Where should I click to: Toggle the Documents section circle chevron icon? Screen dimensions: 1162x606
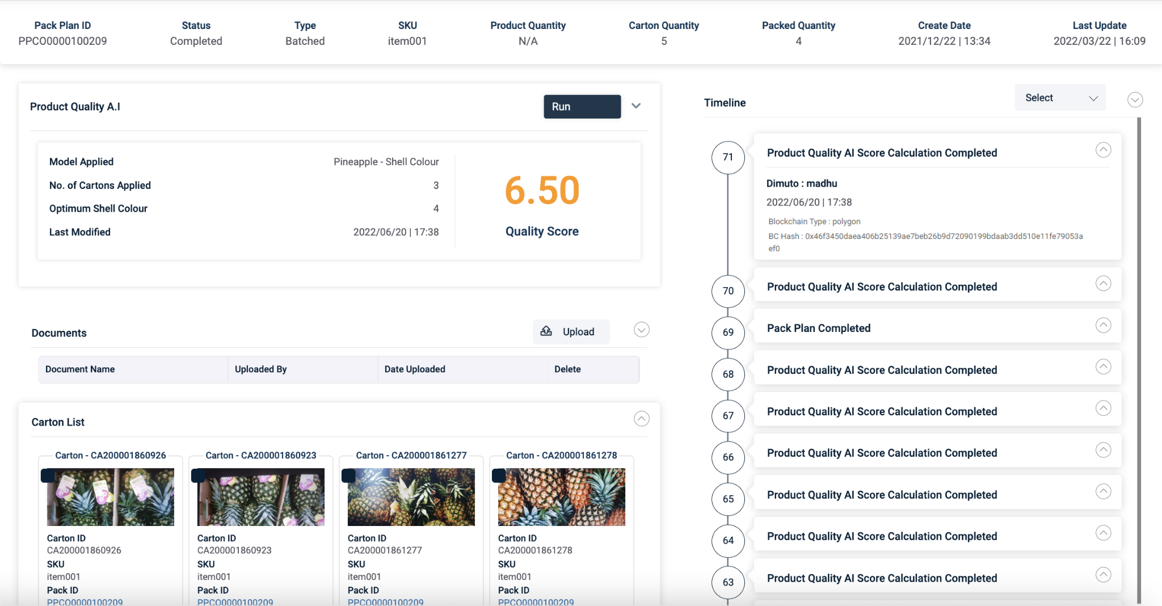tap(641, 330)
